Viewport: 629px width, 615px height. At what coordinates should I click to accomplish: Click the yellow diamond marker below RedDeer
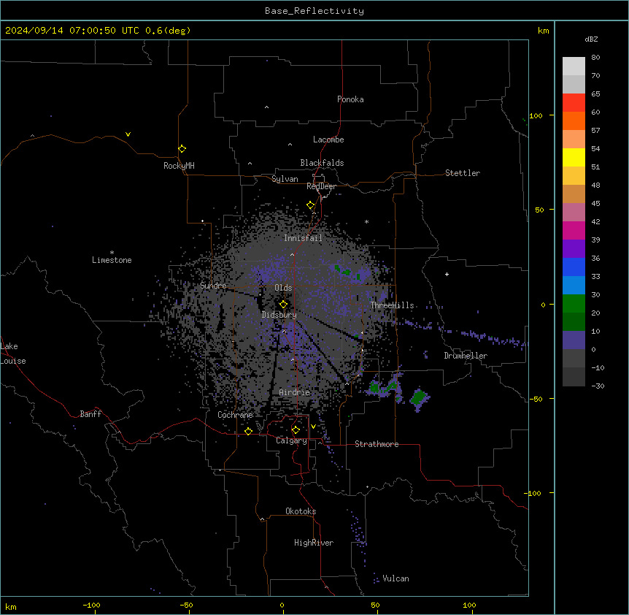click(311, 205)
